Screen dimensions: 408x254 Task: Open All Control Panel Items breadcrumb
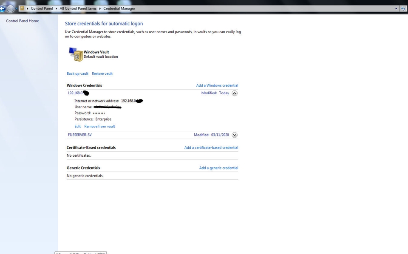78,8
